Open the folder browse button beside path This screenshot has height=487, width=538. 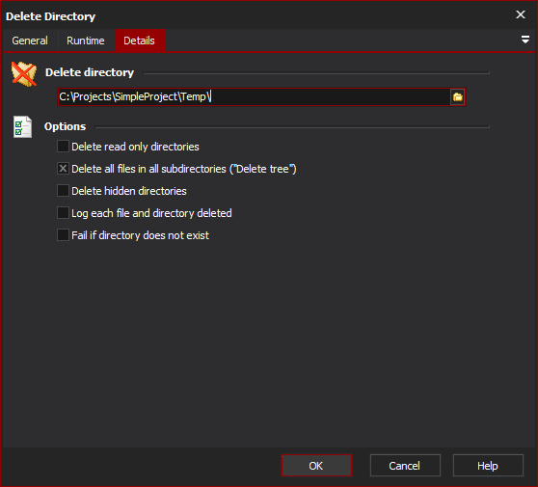[x=457, y=97]
